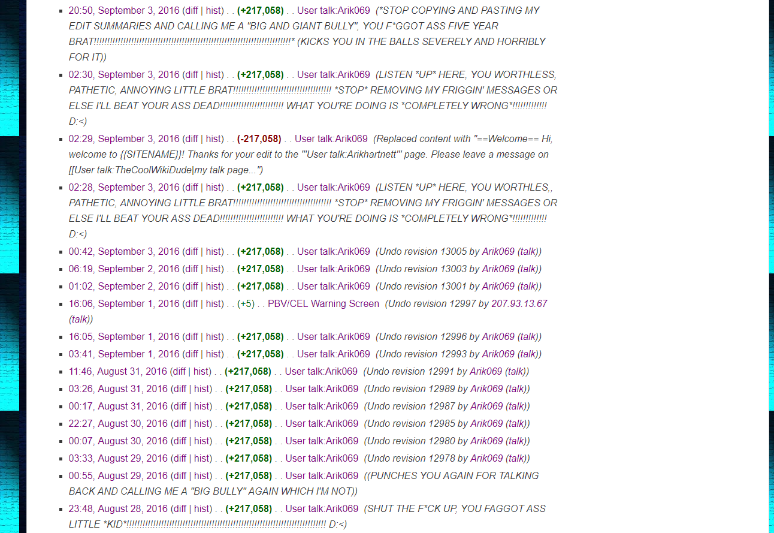This screenshot has width=774, height=533.
Task: Open the 06:19, September 2, 2016 revision
Action: [x=124, y=269]
